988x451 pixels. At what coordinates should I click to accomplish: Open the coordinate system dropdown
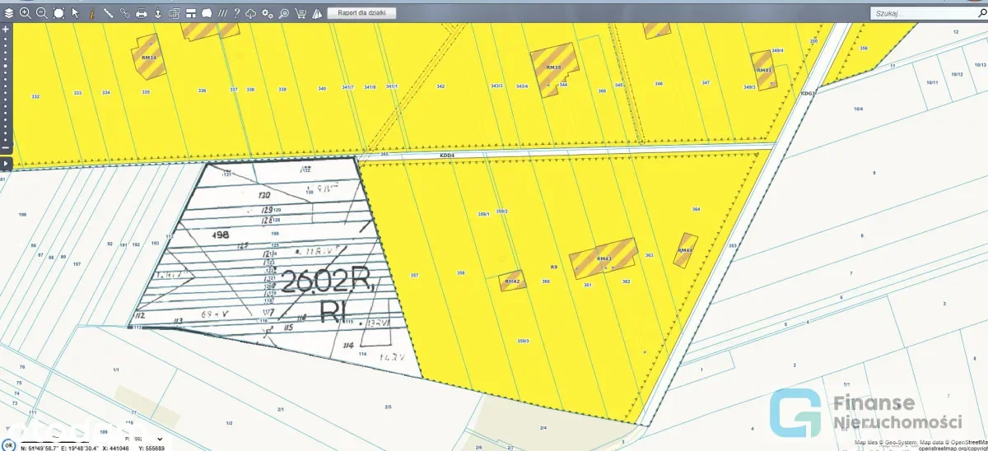click(159, 439)
